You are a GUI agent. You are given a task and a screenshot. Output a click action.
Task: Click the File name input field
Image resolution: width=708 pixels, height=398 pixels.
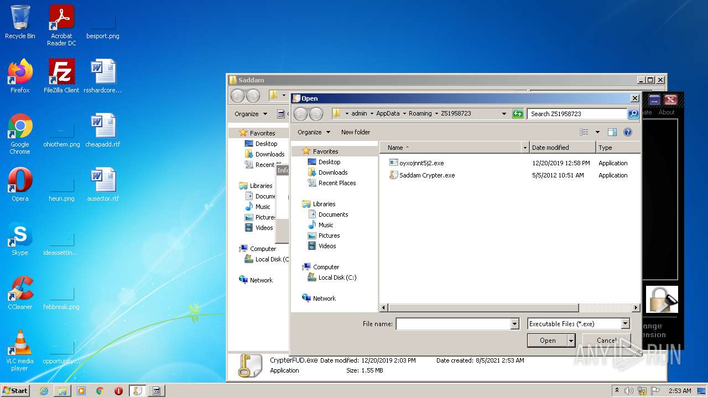click(x=453, y=324)
